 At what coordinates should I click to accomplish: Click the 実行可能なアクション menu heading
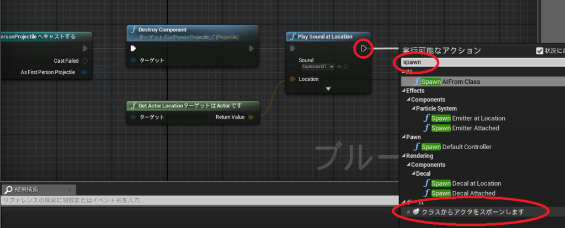(441, 51)
